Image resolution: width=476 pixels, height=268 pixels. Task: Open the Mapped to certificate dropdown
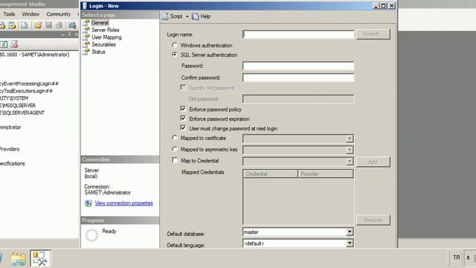pyautogui.click(x=350, y=138)
